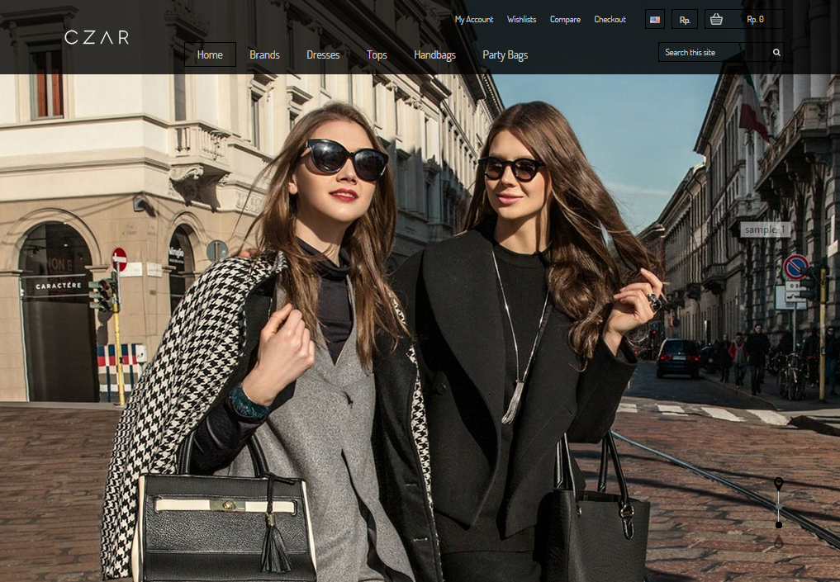
Task: Click the CZAR logo
Action: pos(97,37)
